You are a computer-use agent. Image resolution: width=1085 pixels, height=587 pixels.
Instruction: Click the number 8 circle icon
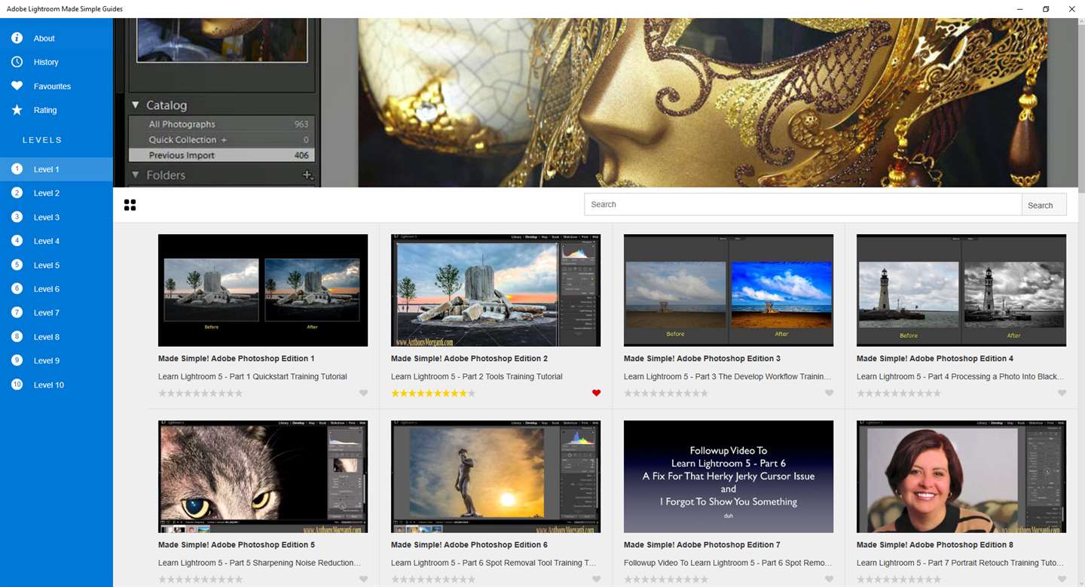click(x=17, y=336)
